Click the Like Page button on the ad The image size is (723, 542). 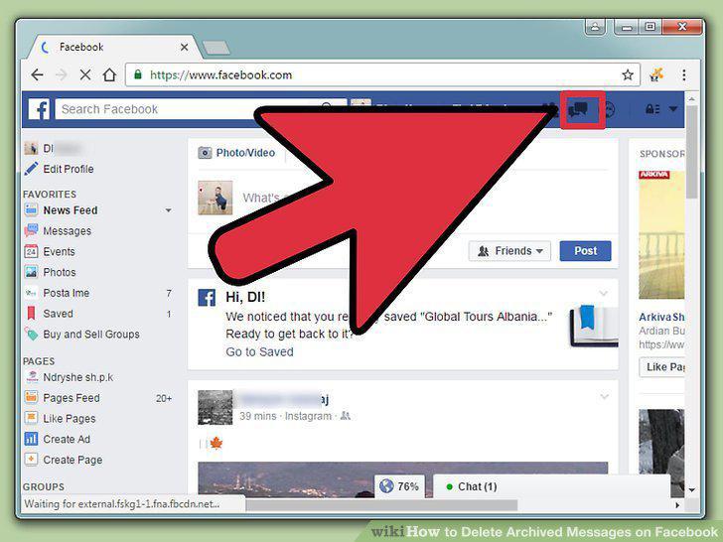click(662, 367)
